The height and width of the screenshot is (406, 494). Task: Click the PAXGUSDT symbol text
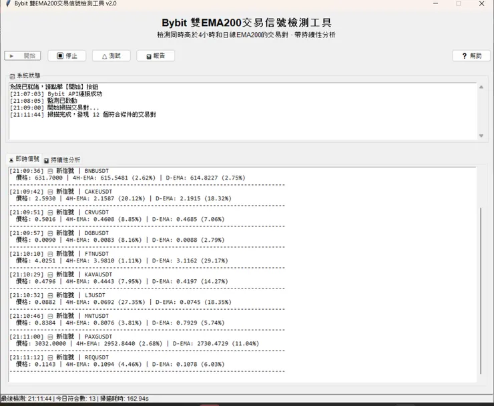click(98, 337)
